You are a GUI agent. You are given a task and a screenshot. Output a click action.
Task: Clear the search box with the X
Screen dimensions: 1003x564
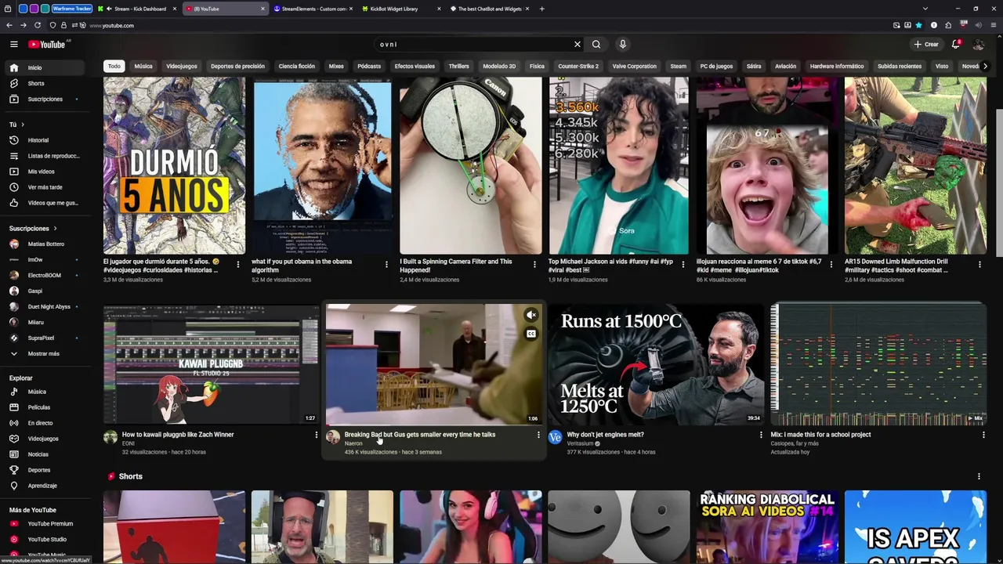point(578,45)
